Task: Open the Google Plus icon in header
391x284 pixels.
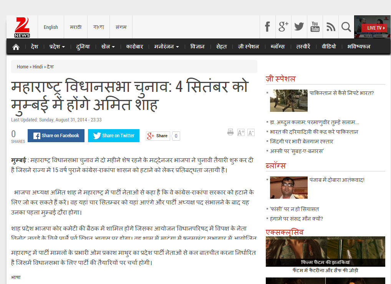Action: coord(283,27)
